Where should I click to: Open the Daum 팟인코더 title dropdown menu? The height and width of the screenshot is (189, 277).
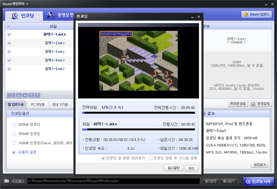coord(27,4)
